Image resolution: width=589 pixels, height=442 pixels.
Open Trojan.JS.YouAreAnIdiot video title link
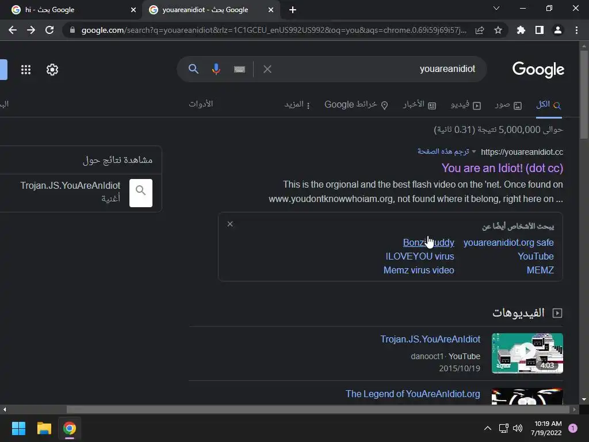430,339
